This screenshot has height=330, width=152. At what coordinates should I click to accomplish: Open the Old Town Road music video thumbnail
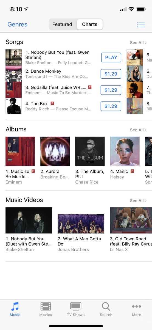[x=131, y=220]
